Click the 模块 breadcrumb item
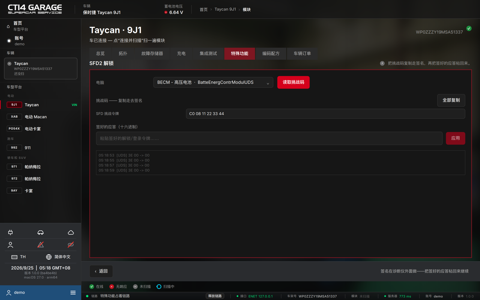The width and height of the screenshot is (480, 300). [247, 10]
